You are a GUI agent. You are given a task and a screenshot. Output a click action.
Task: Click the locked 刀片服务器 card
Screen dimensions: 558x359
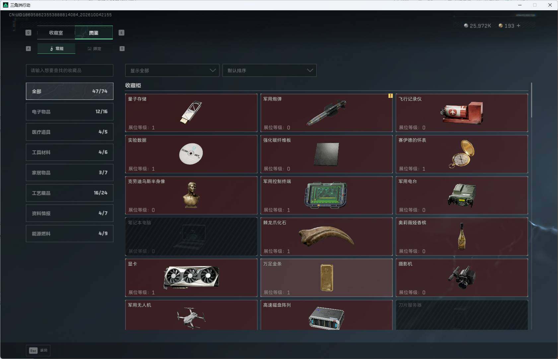(x=462, y=315)
